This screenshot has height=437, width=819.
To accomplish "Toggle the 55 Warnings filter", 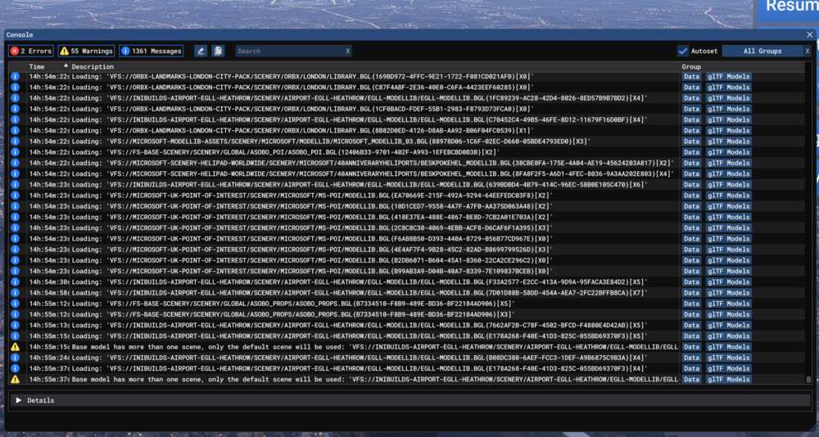I will (86, 51).
